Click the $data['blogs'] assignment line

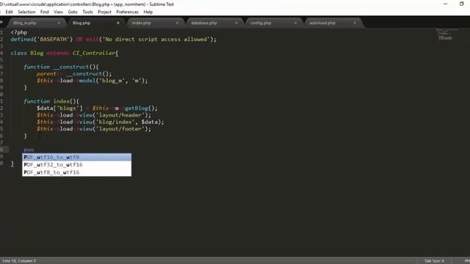pyautogui.click(x=97, y=108)
